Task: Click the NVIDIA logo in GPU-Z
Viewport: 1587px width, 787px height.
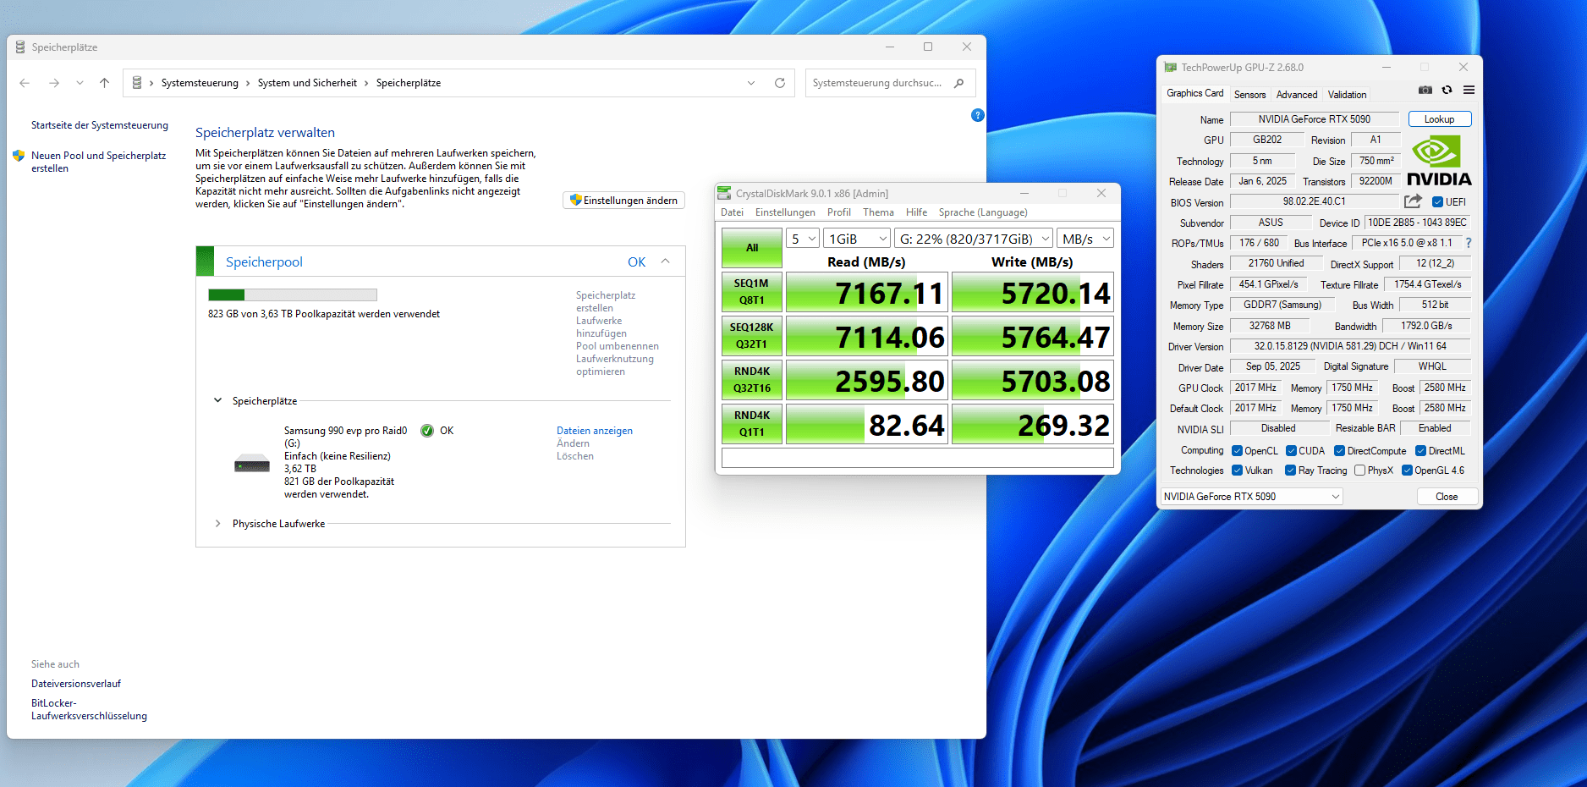Action: click(x=1439, y=160)
